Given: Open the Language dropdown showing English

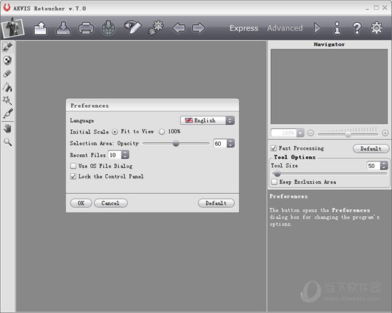Looking at the screenshot, I should (207, 120).
